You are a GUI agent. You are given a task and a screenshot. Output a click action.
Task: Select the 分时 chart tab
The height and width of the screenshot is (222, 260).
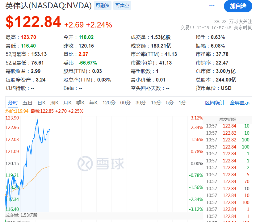click(13, 103)
